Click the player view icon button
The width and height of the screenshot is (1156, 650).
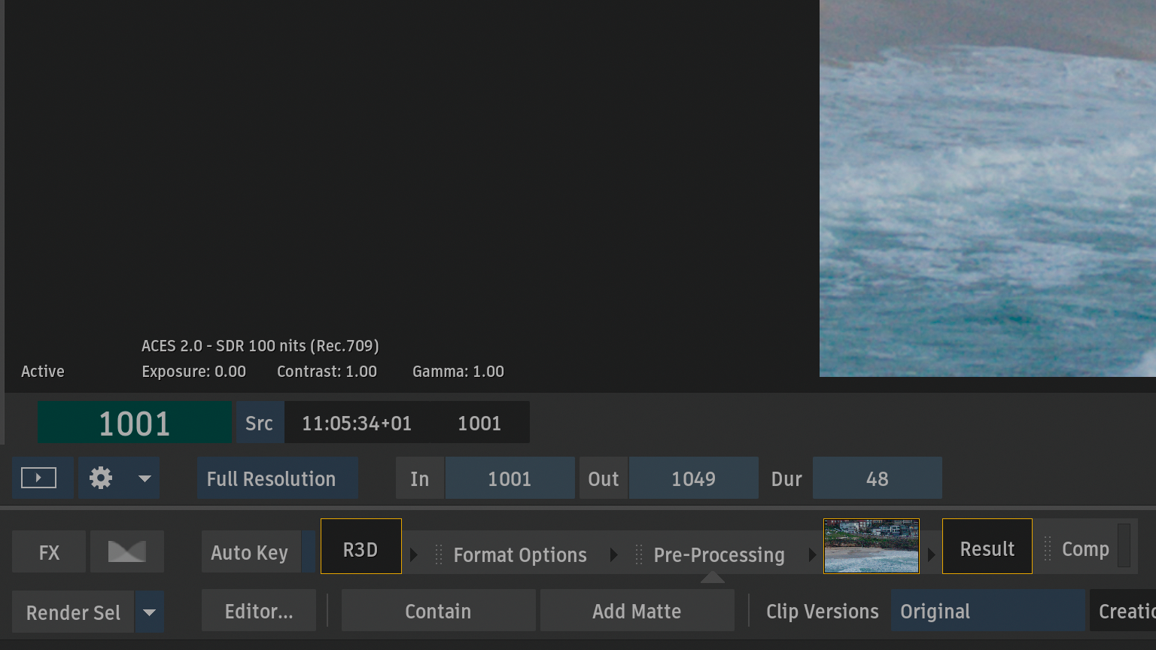(42, 478)
